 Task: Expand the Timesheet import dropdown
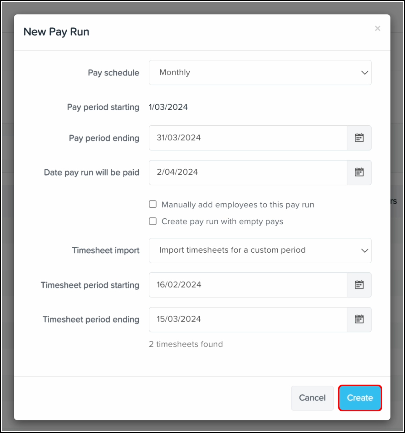pos(260,250)
